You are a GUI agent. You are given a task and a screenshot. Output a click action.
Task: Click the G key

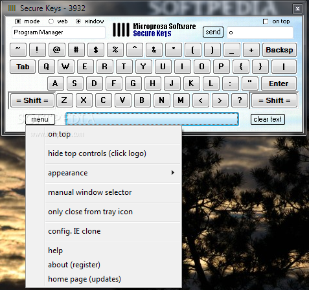[x=133, y=84]
